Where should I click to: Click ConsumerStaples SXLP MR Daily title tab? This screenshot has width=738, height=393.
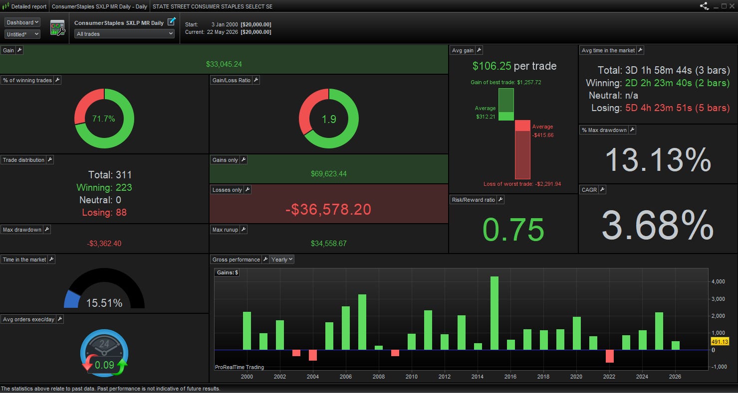98,6
